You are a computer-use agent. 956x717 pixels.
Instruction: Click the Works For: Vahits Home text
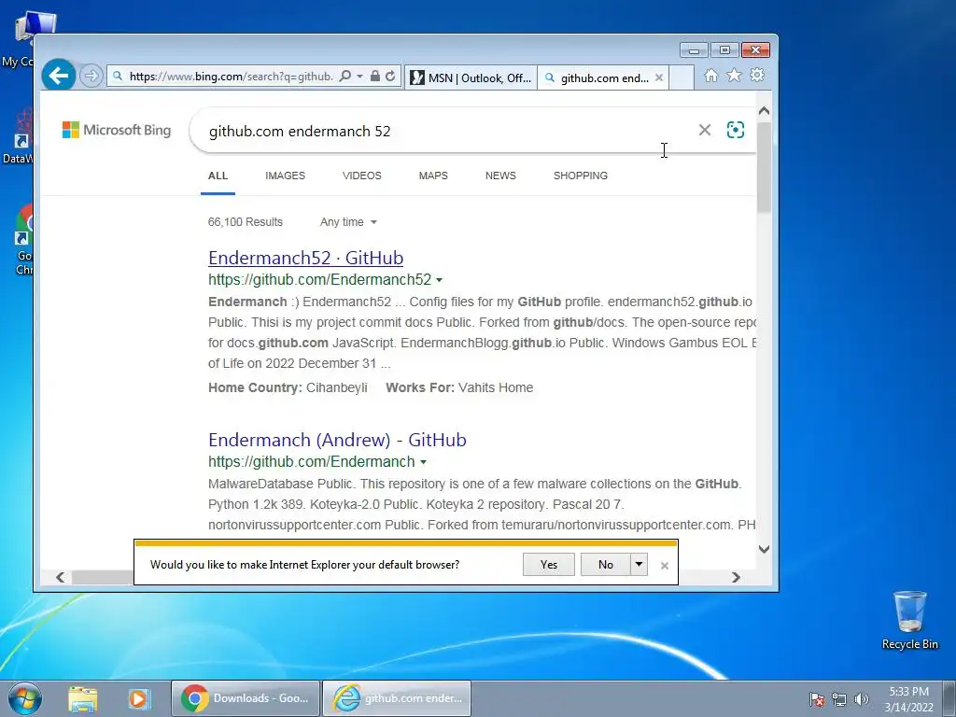tap(459, 387)
